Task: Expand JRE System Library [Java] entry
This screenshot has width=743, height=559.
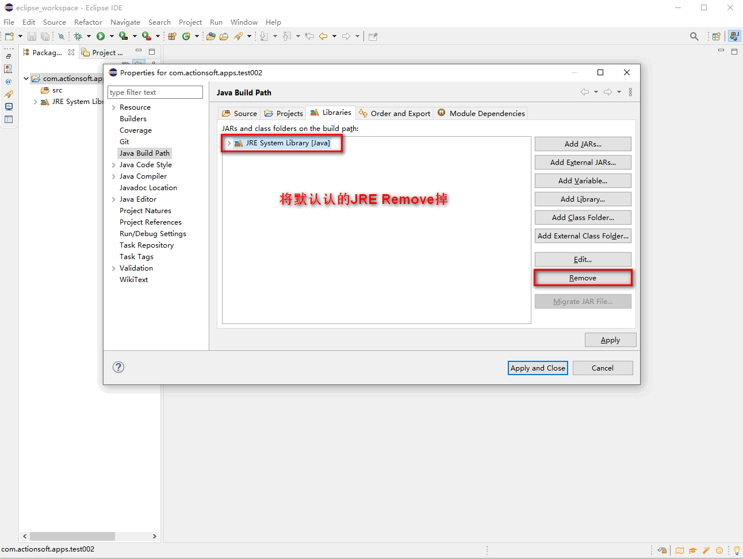Action: tap(229, 143)
